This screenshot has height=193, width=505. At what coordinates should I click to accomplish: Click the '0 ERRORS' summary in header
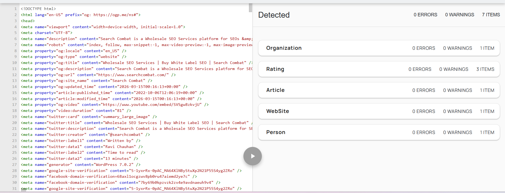[x=425, y=15]
